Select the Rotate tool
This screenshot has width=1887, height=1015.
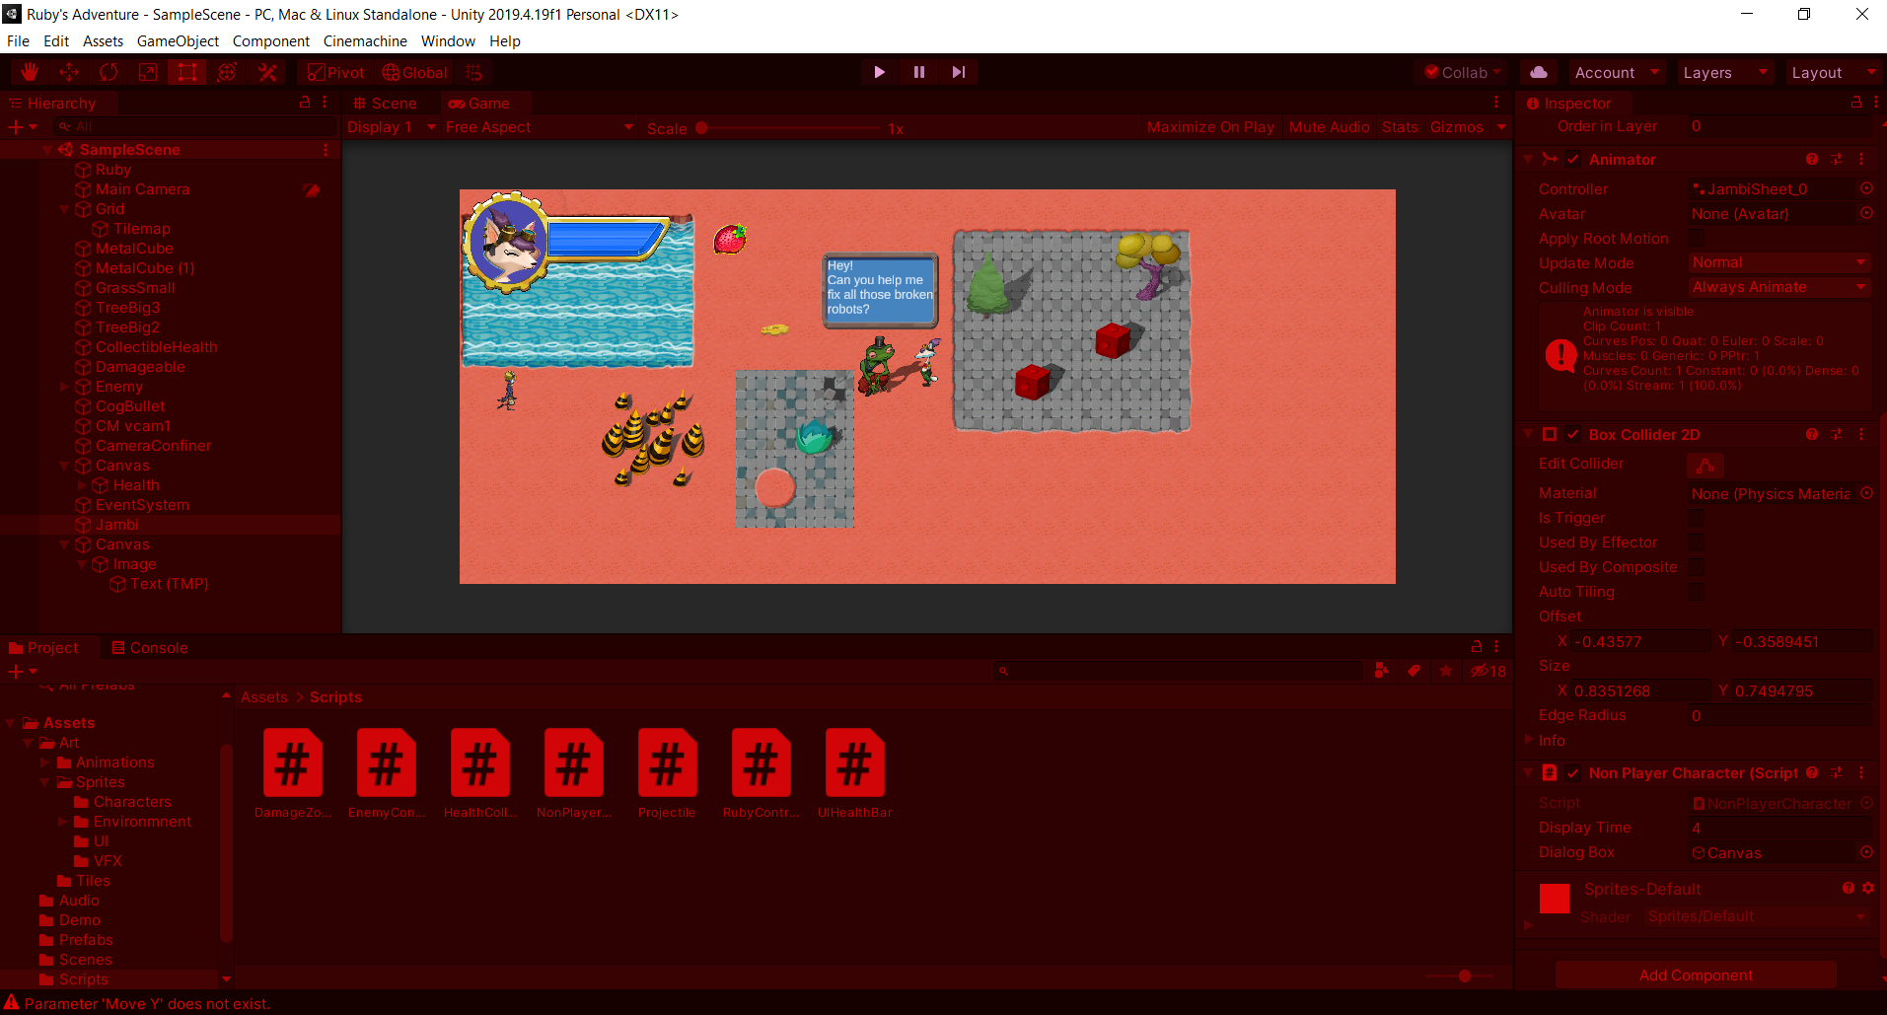tap(109, 72)
